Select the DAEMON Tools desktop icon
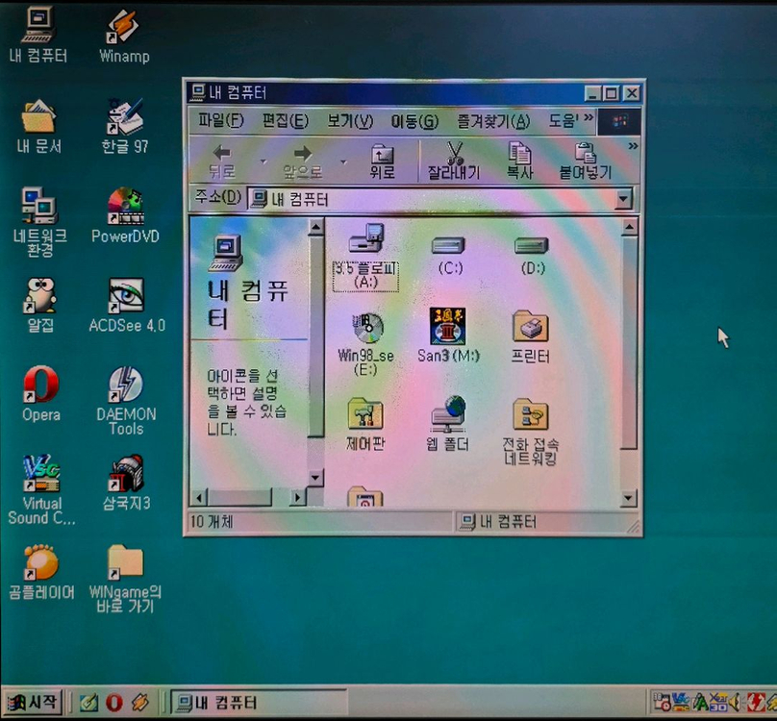 click(126, 386)
